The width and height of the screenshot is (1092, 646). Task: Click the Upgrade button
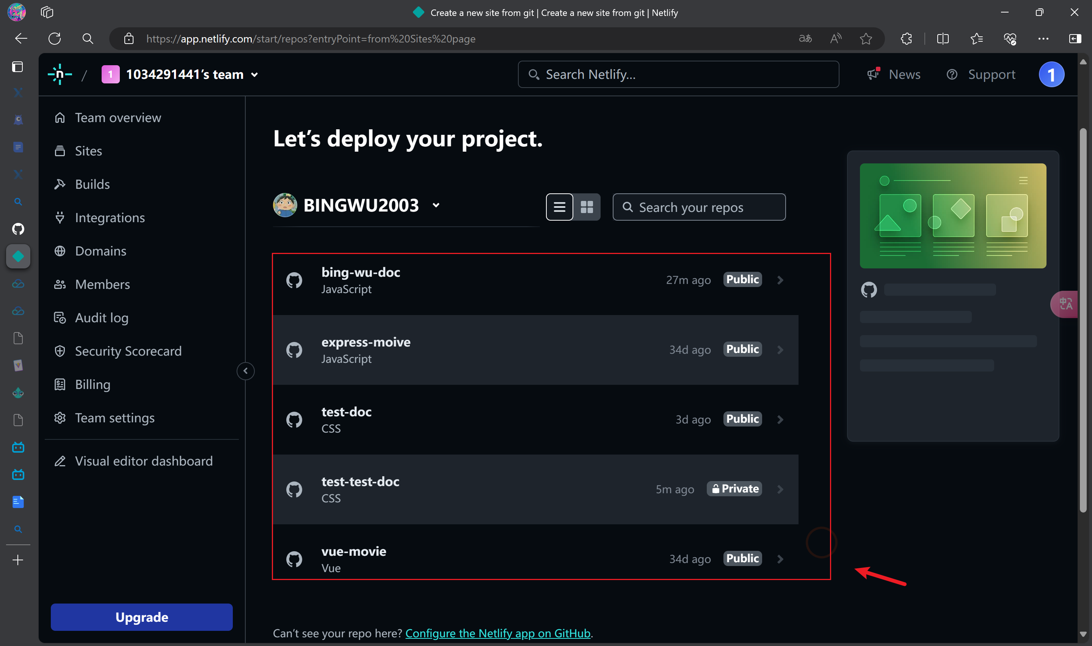pyautogui.click(x=141, y=617)
